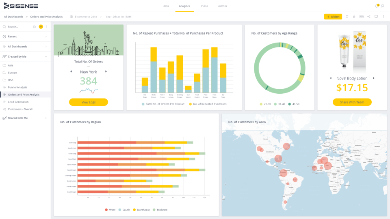This screenshot has height=219, width=390.
Task: Open the dashboard three-dot options menu
Action: [383, 17]
